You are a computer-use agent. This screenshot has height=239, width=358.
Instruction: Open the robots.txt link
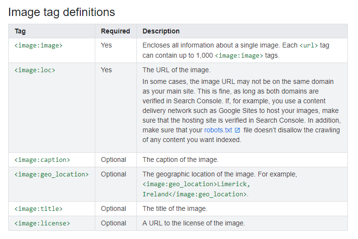pyautogui.click(x=218, y=130)
